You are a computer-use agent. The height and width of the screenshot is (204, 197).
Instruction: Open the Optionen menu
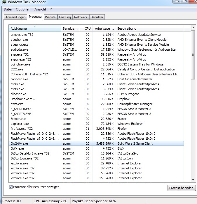click(23, 9)
